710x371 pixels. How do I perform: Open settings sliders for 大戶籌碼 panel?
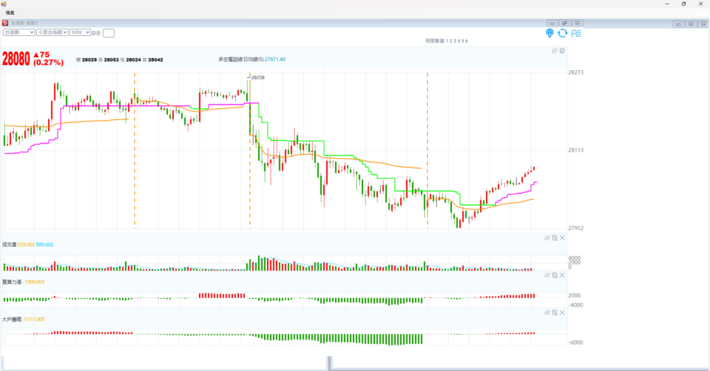pyautogui.click(x=546, y=311)
